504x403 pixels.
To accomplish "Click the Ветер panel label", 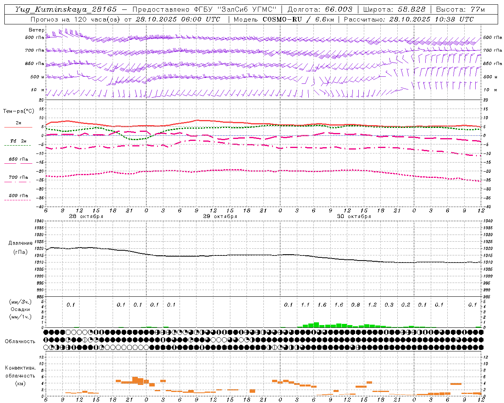I will (x=36, y=30).
